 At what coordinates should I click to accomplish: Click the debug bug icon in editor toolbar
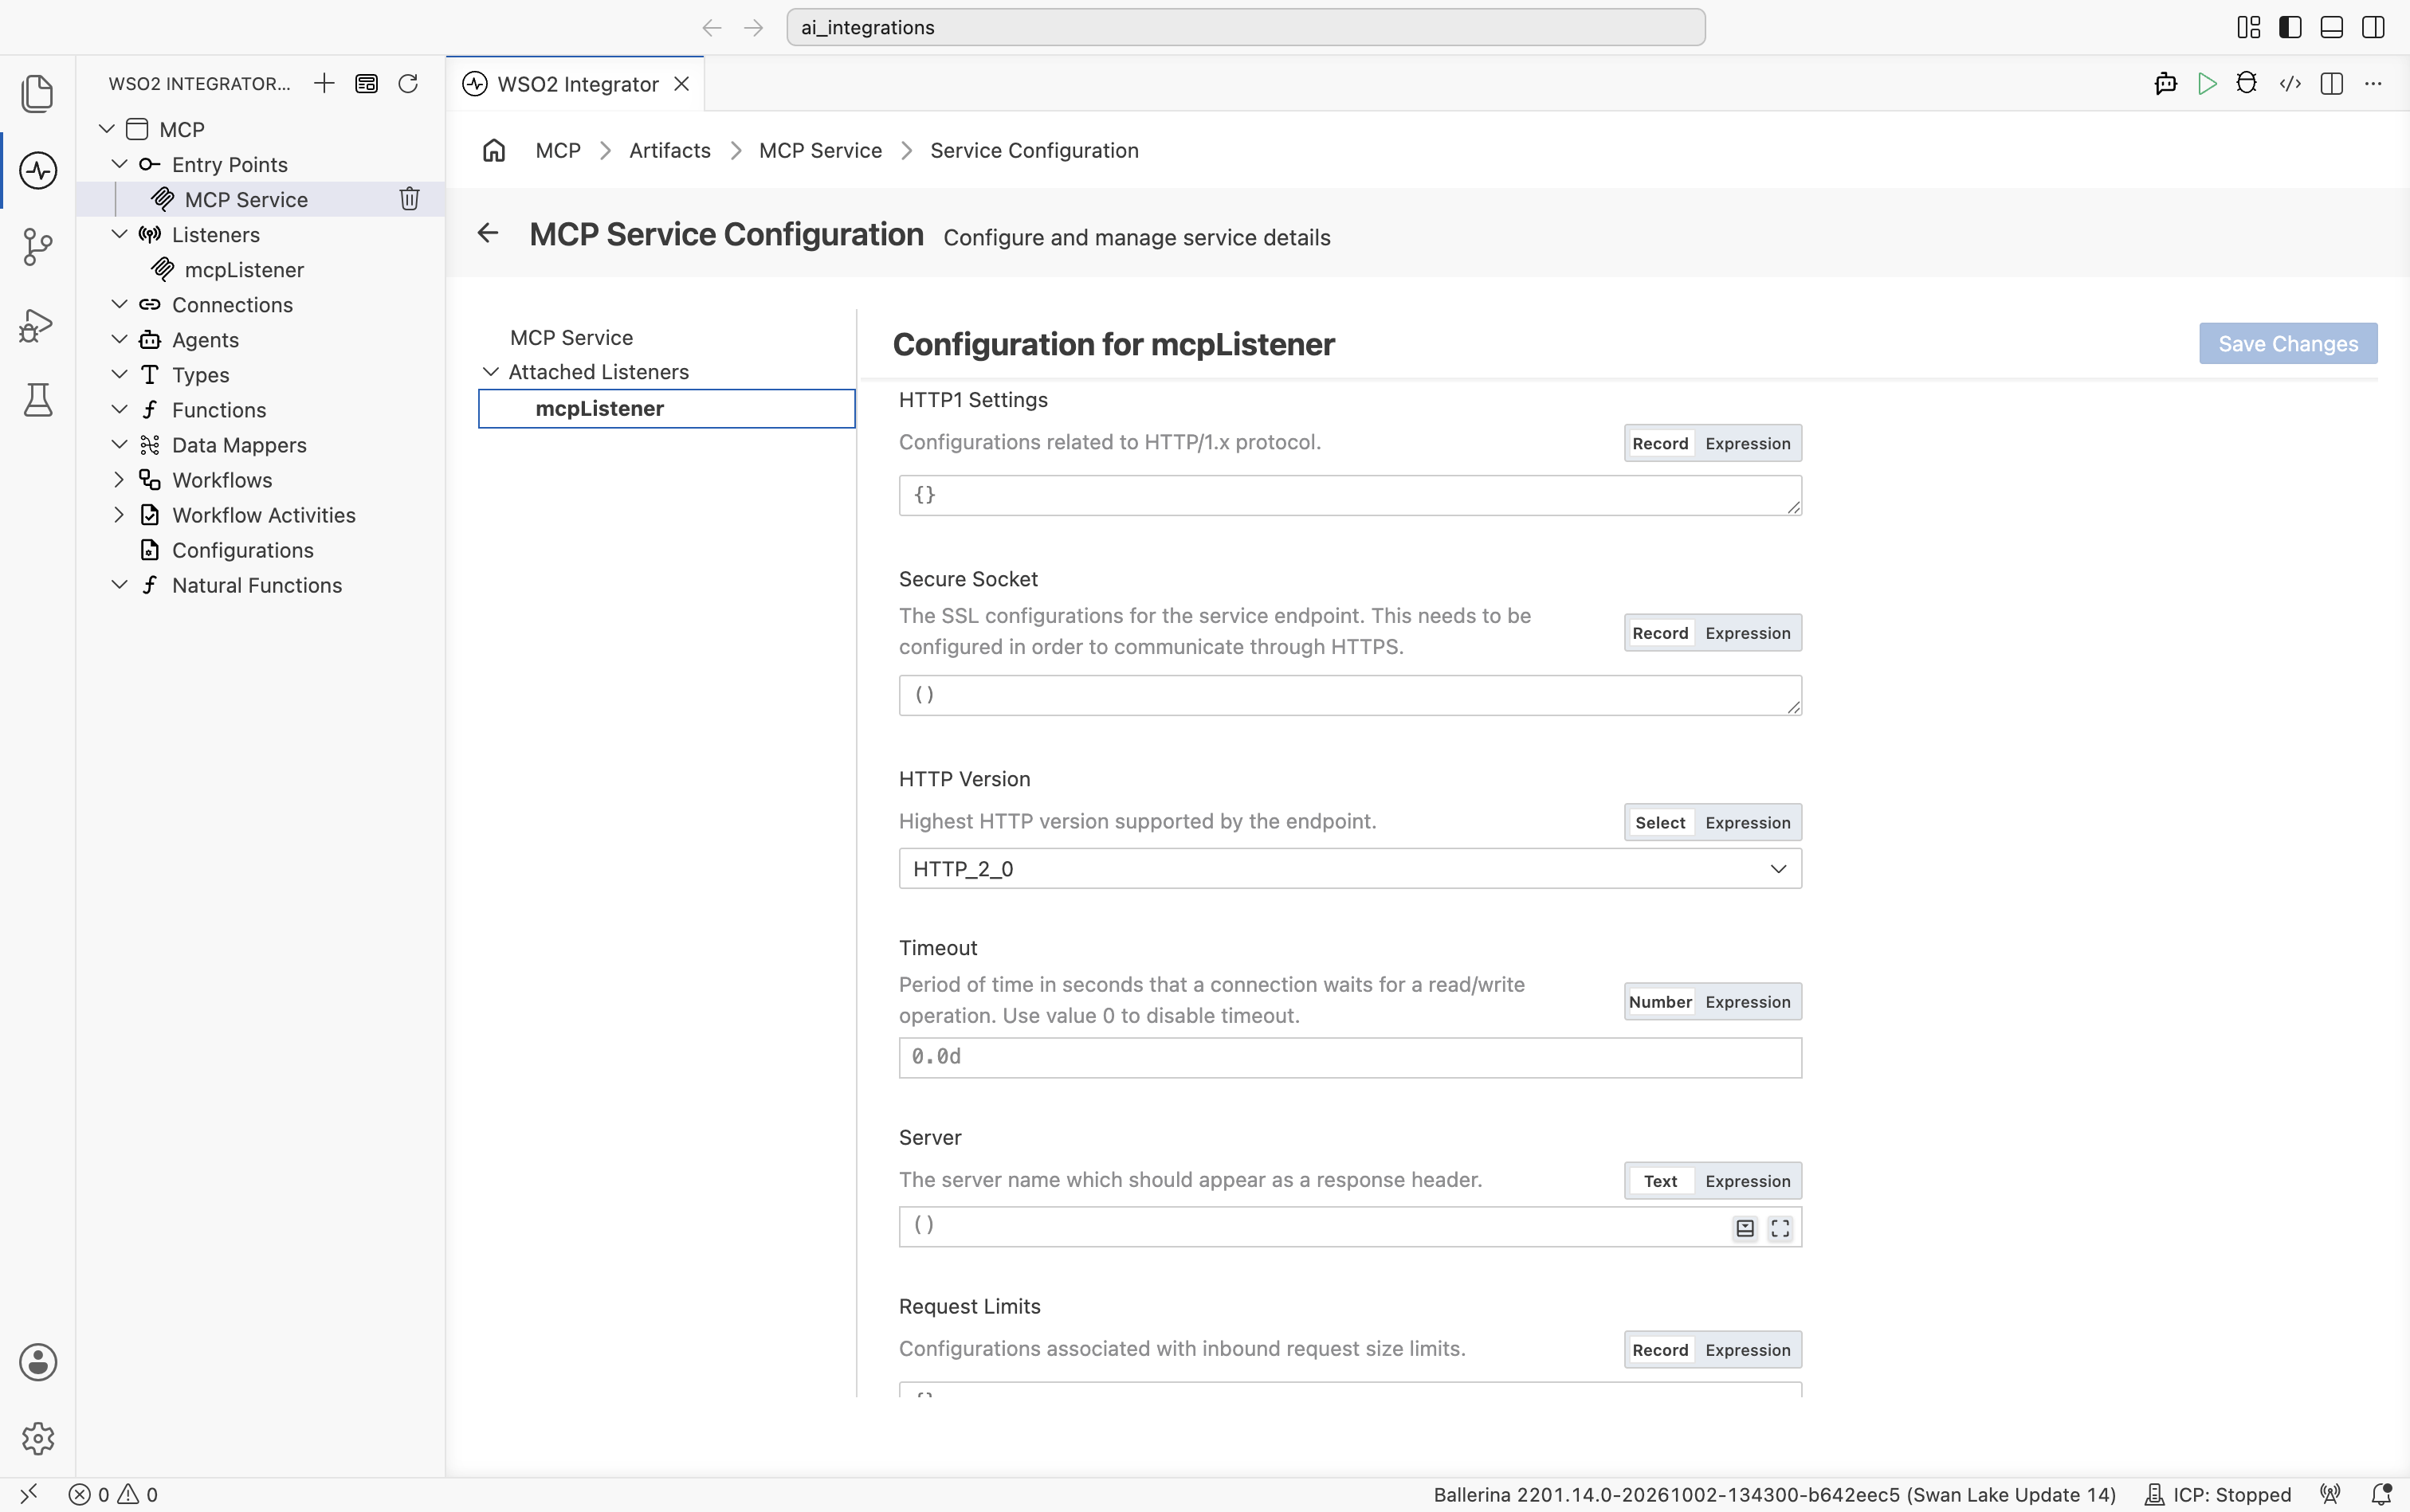[x=2247, y=84]
